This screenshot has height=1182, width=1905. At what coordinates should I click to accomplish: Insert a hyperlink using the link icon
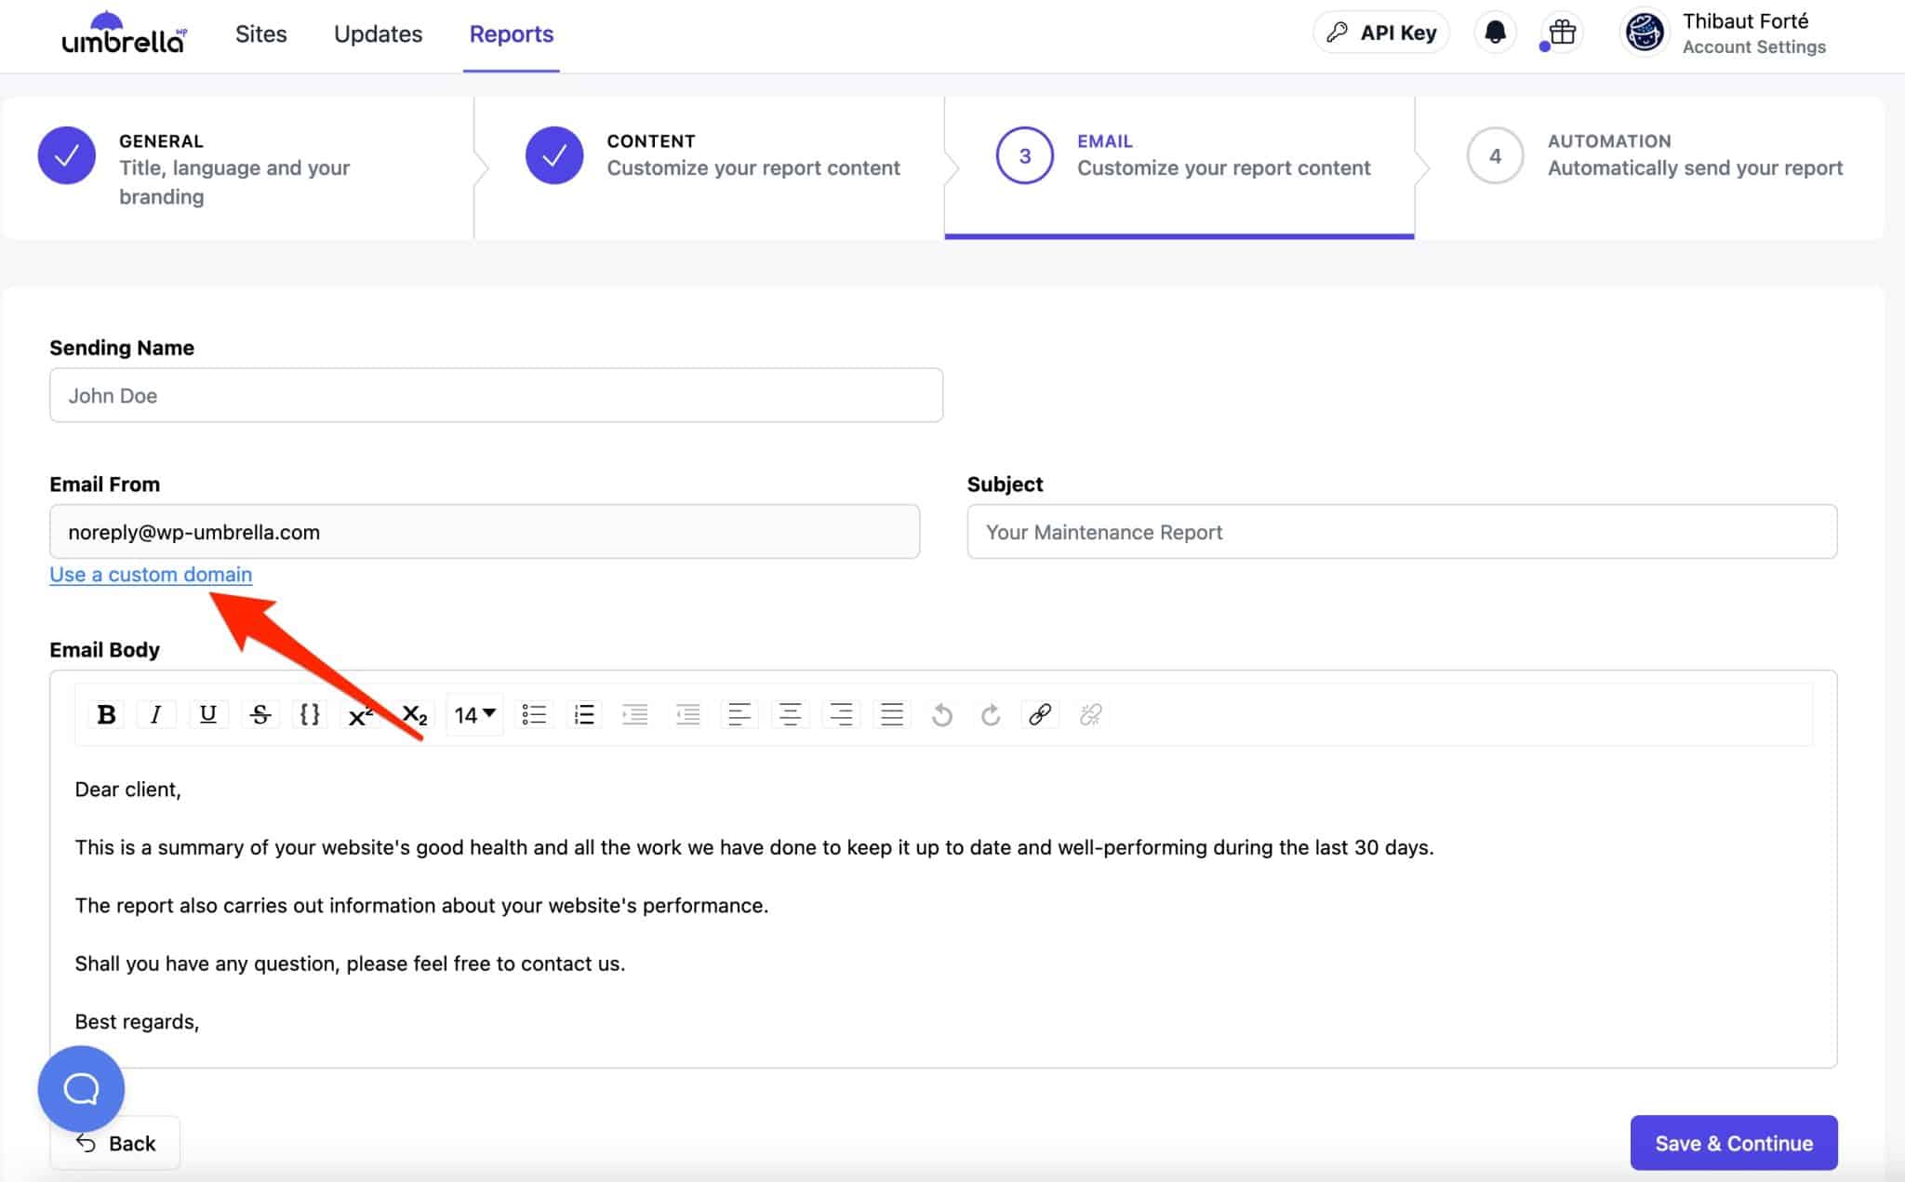[x=1039, y=714]
